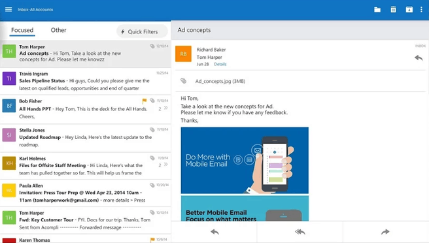This screenshot has width=429, height=243.
Task: Click Forward button in bottom bar
Action: [385, 232]
